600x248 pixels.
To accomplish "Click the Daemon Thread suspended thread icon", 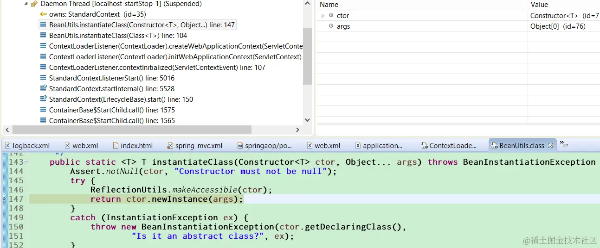I will click(x=34, y=4).
